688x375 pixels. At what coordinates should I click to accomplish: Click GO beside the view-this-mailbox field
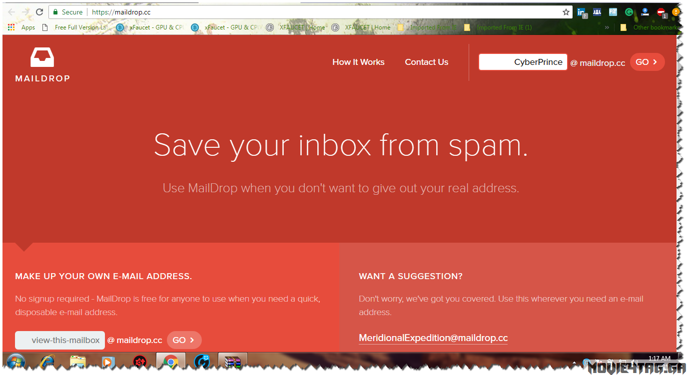184,340
